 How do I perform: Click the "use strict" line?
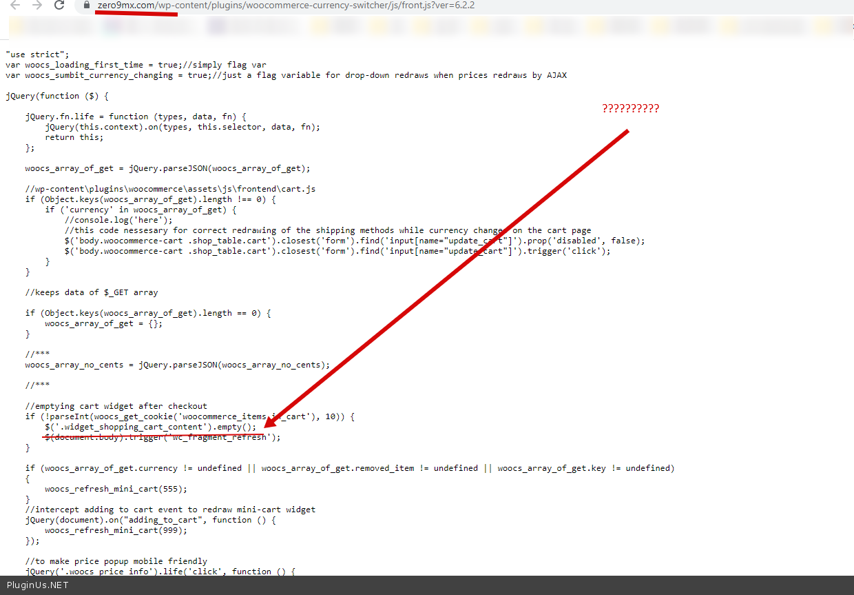[37, 54]
